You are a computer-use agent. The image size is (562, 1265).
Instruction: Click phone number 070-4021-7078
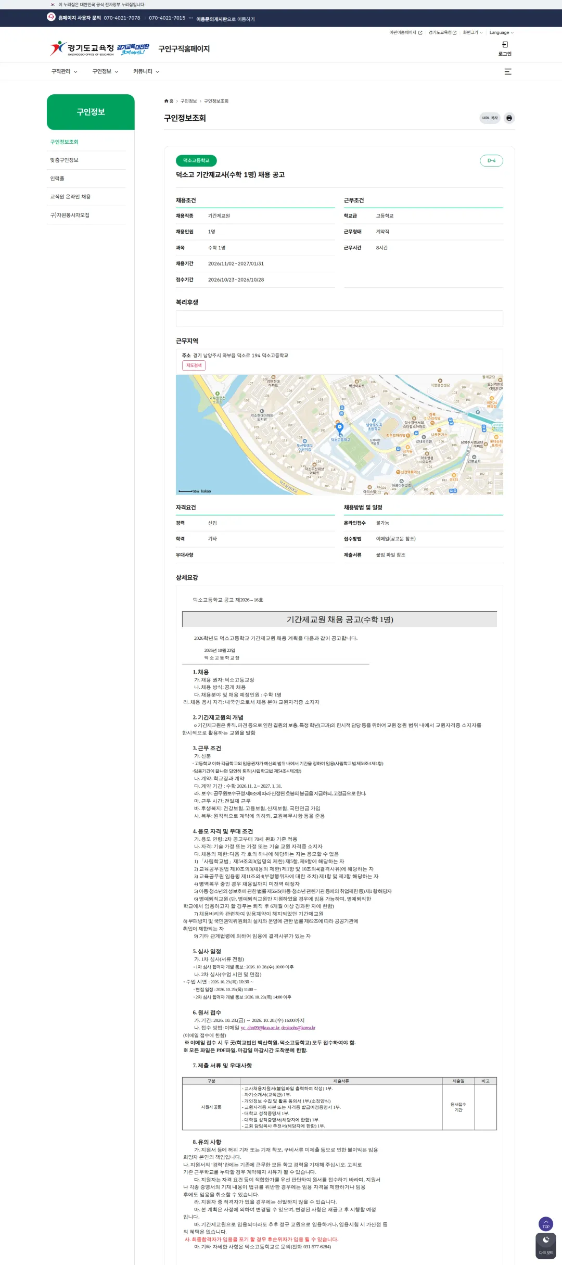click(122, 18)
